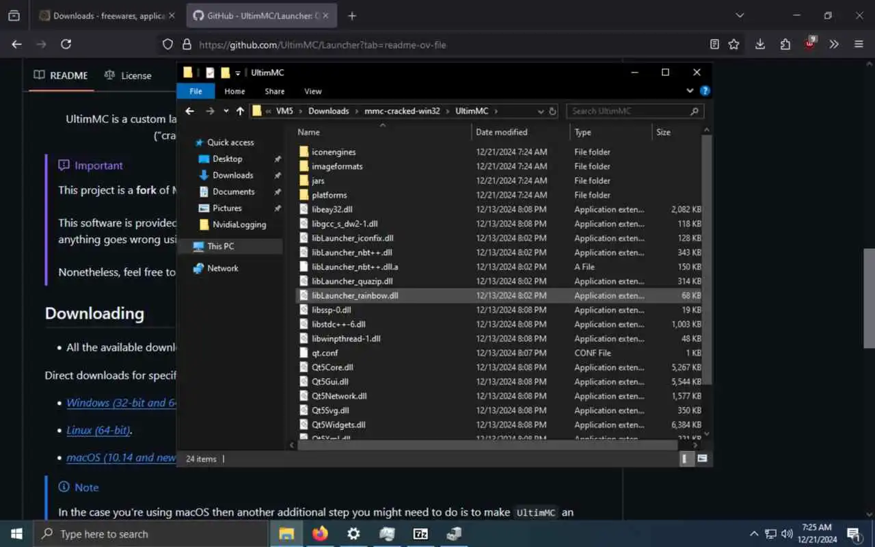Open the notification center icon
This screenshot has height=547, width=875.
click(x=852, y=534)
